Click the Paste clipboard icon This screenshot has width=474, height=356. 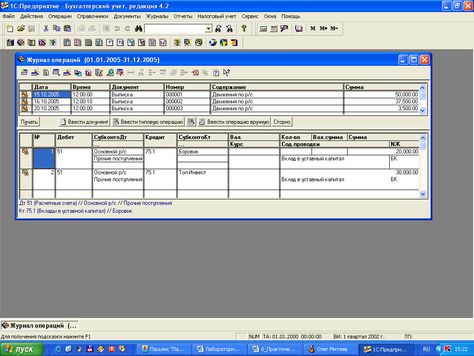(x=68, y=28)
